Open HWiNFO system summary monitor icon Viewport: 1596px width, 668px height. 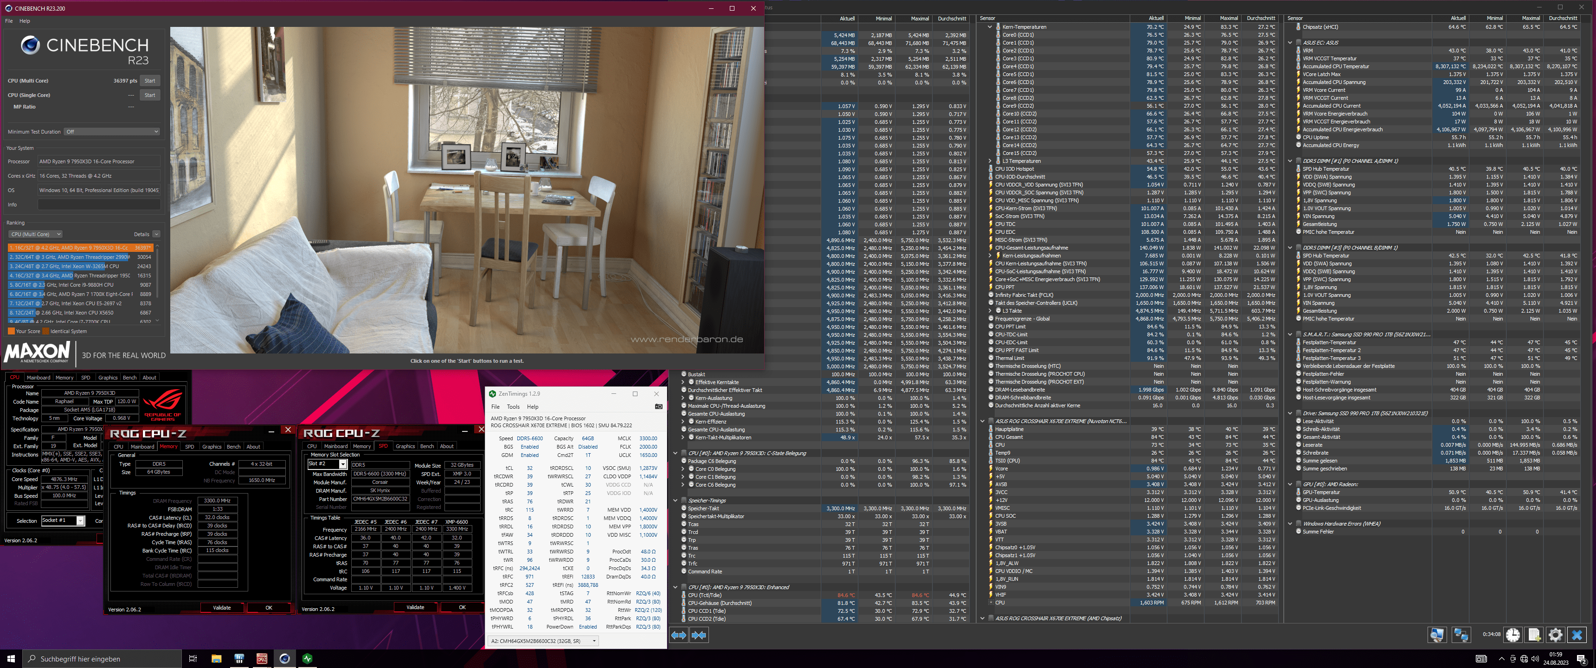pos(1437,635)
